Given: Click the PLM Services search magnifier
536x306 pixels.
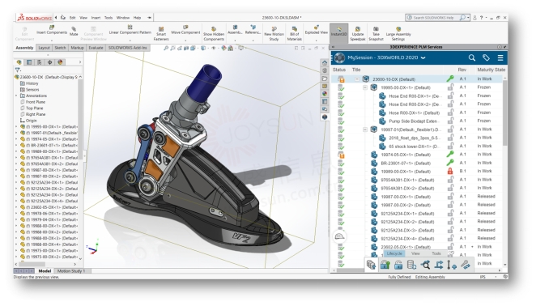Looking at the screenshot, I should click(x=472, y=57).
